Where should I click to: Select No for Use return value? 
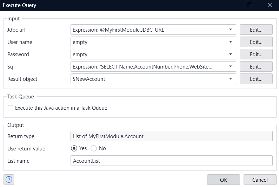(94, 148)
